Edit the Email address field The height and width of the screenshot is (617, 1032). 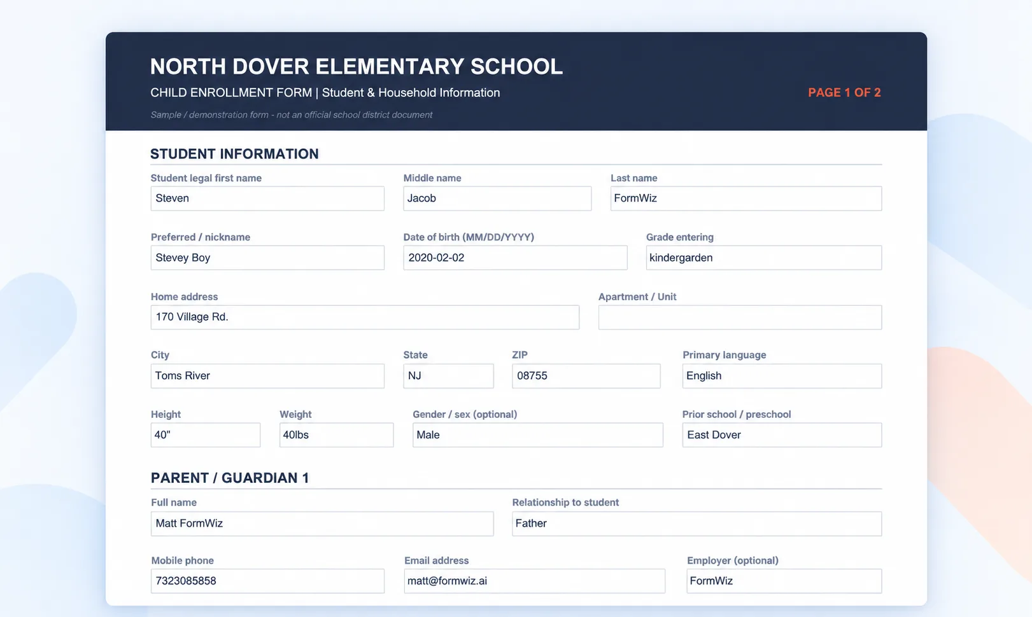pos(535,581)
